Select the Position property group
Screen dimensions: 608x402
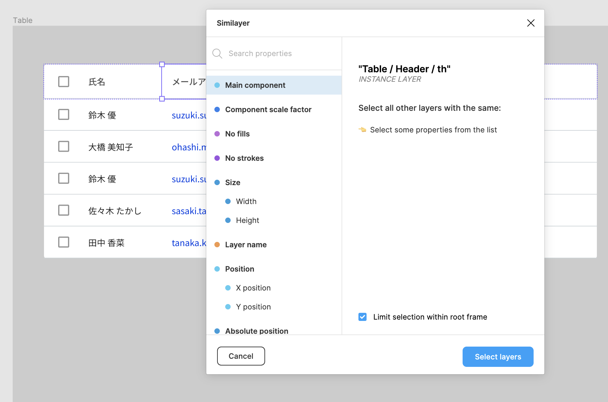click(239, 269)
